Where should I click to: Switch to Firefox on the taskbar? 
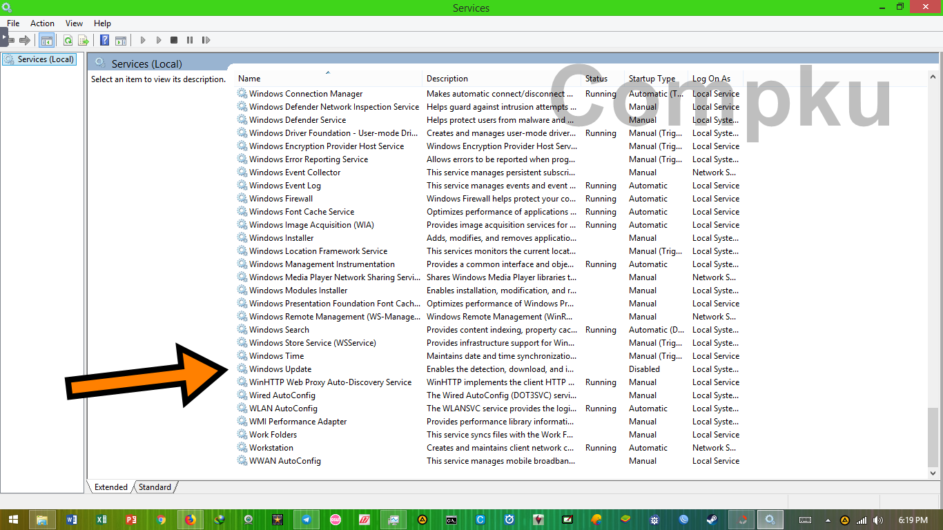tap(190, 520)
